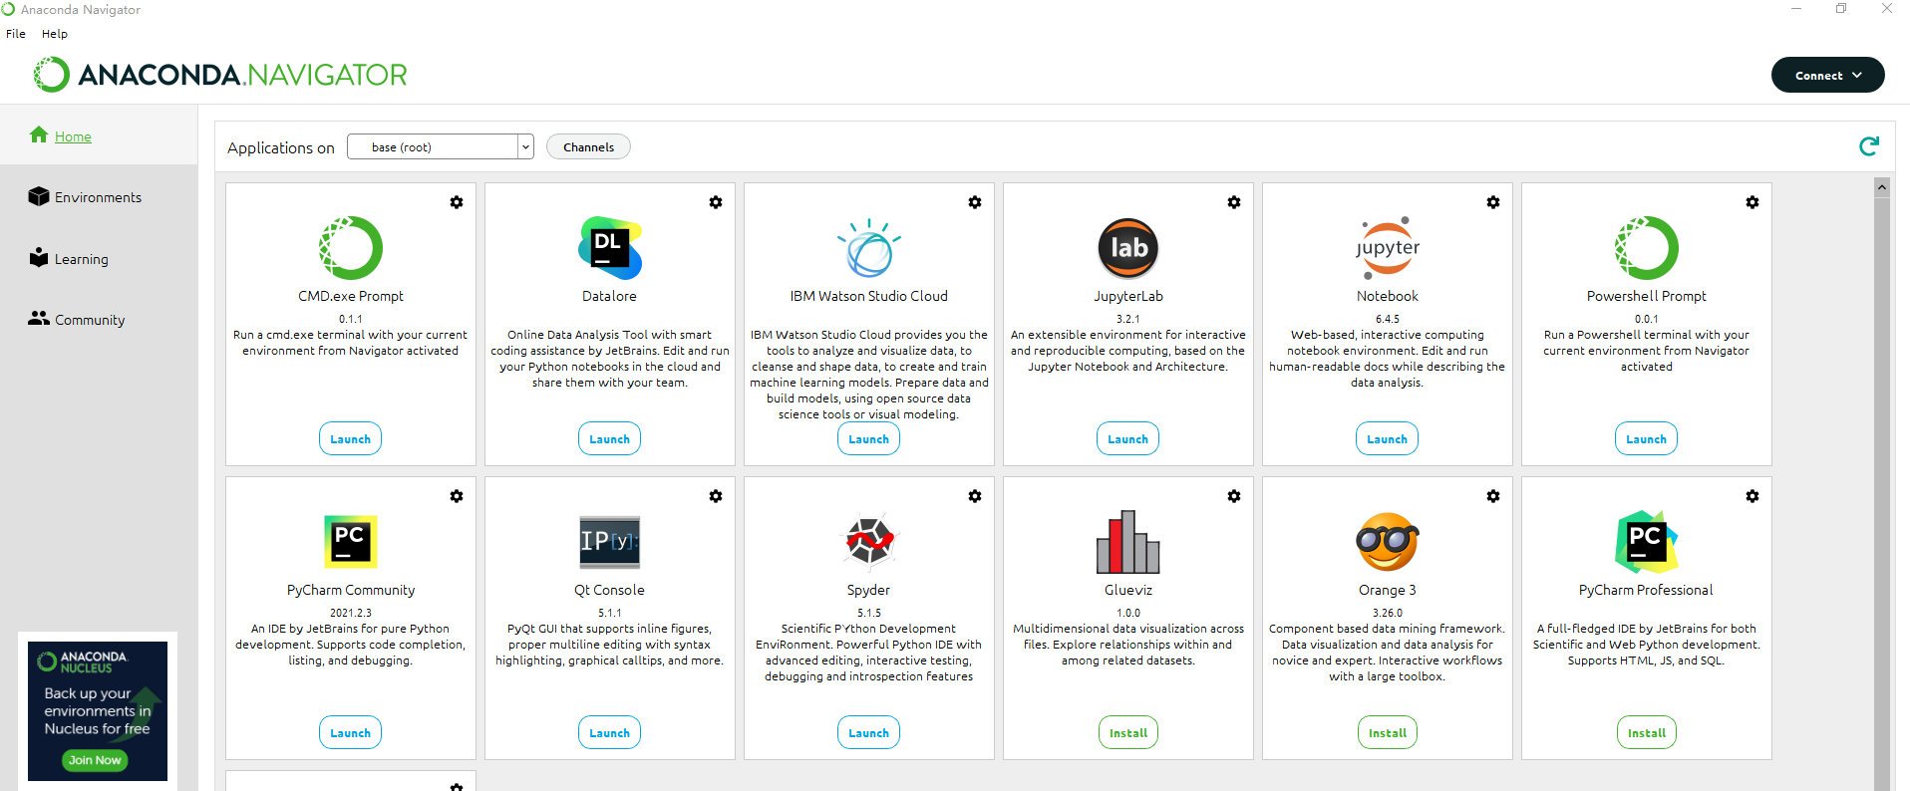This screenshot has height=791, width=1910.
Task: Launch Qt Console
Action: [x=610, y=732]
